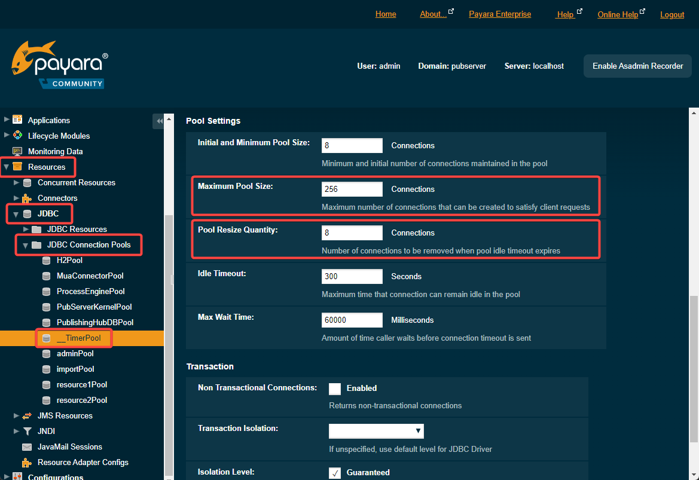Expand the JDBC Resources tree node
The height and width of the screenshot is (480, 699).
click(x=26, y=229)
